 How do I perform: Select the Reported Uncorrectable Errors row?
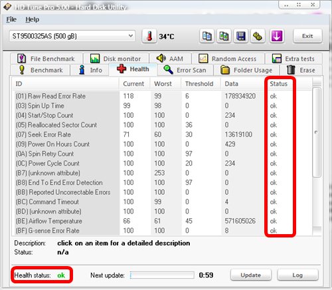click(x=162, y=192)
